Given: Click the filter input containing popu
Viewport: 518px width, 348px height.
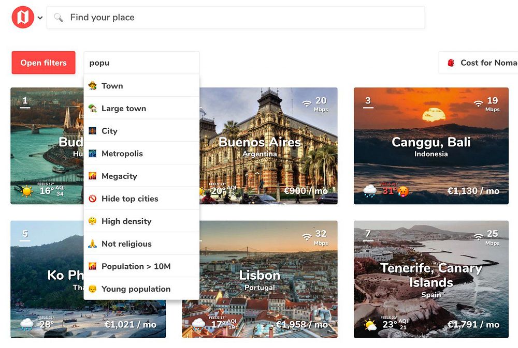Looking at the screenshot, I should coord(141,63).
